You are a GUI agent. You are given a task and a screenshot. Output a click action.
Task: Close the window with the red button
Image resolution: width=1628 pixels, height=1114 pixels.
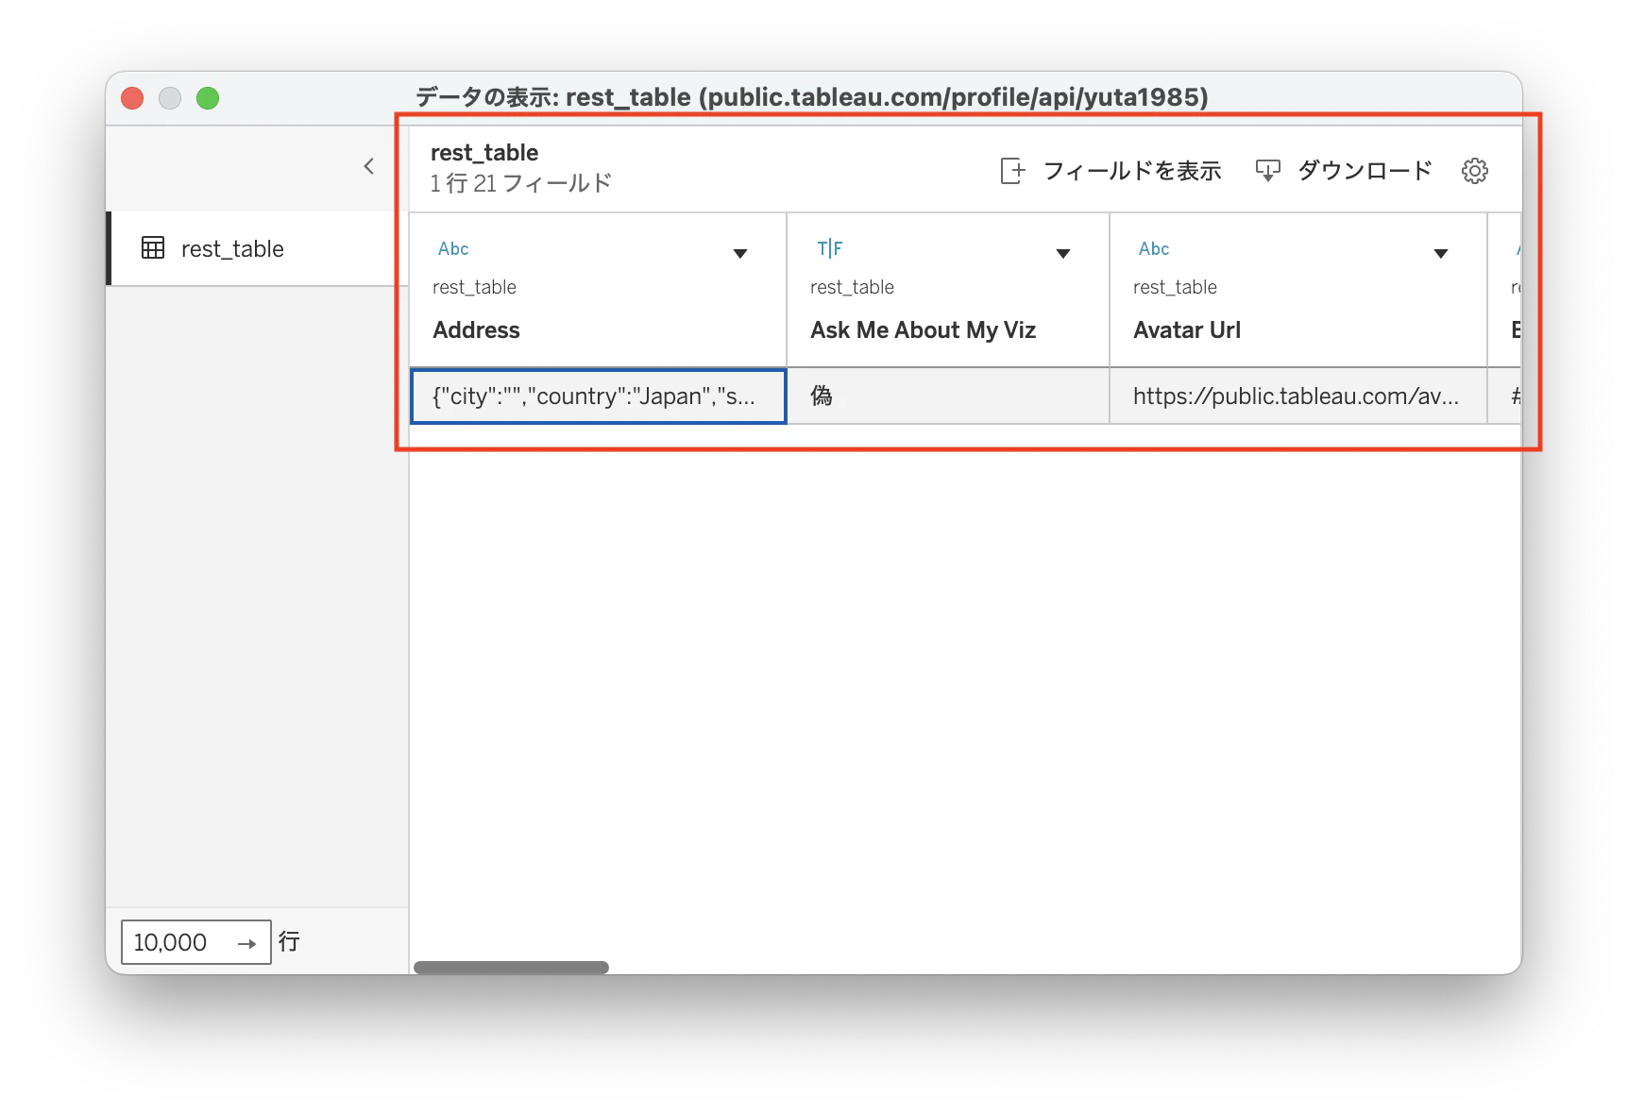pyautogui.click(x=132, y=98)
